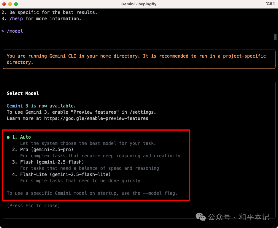Click the ⌥⌘1 shortcut indicator in title bar
Image resolution: width=278 pixels, height=228 pixels.
click(x=270, y=4)
